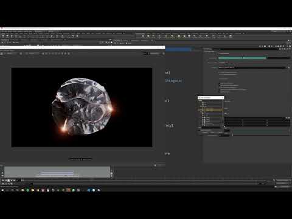Click the light-blue round icon in Windows taskbar

(x=94, y=190)
